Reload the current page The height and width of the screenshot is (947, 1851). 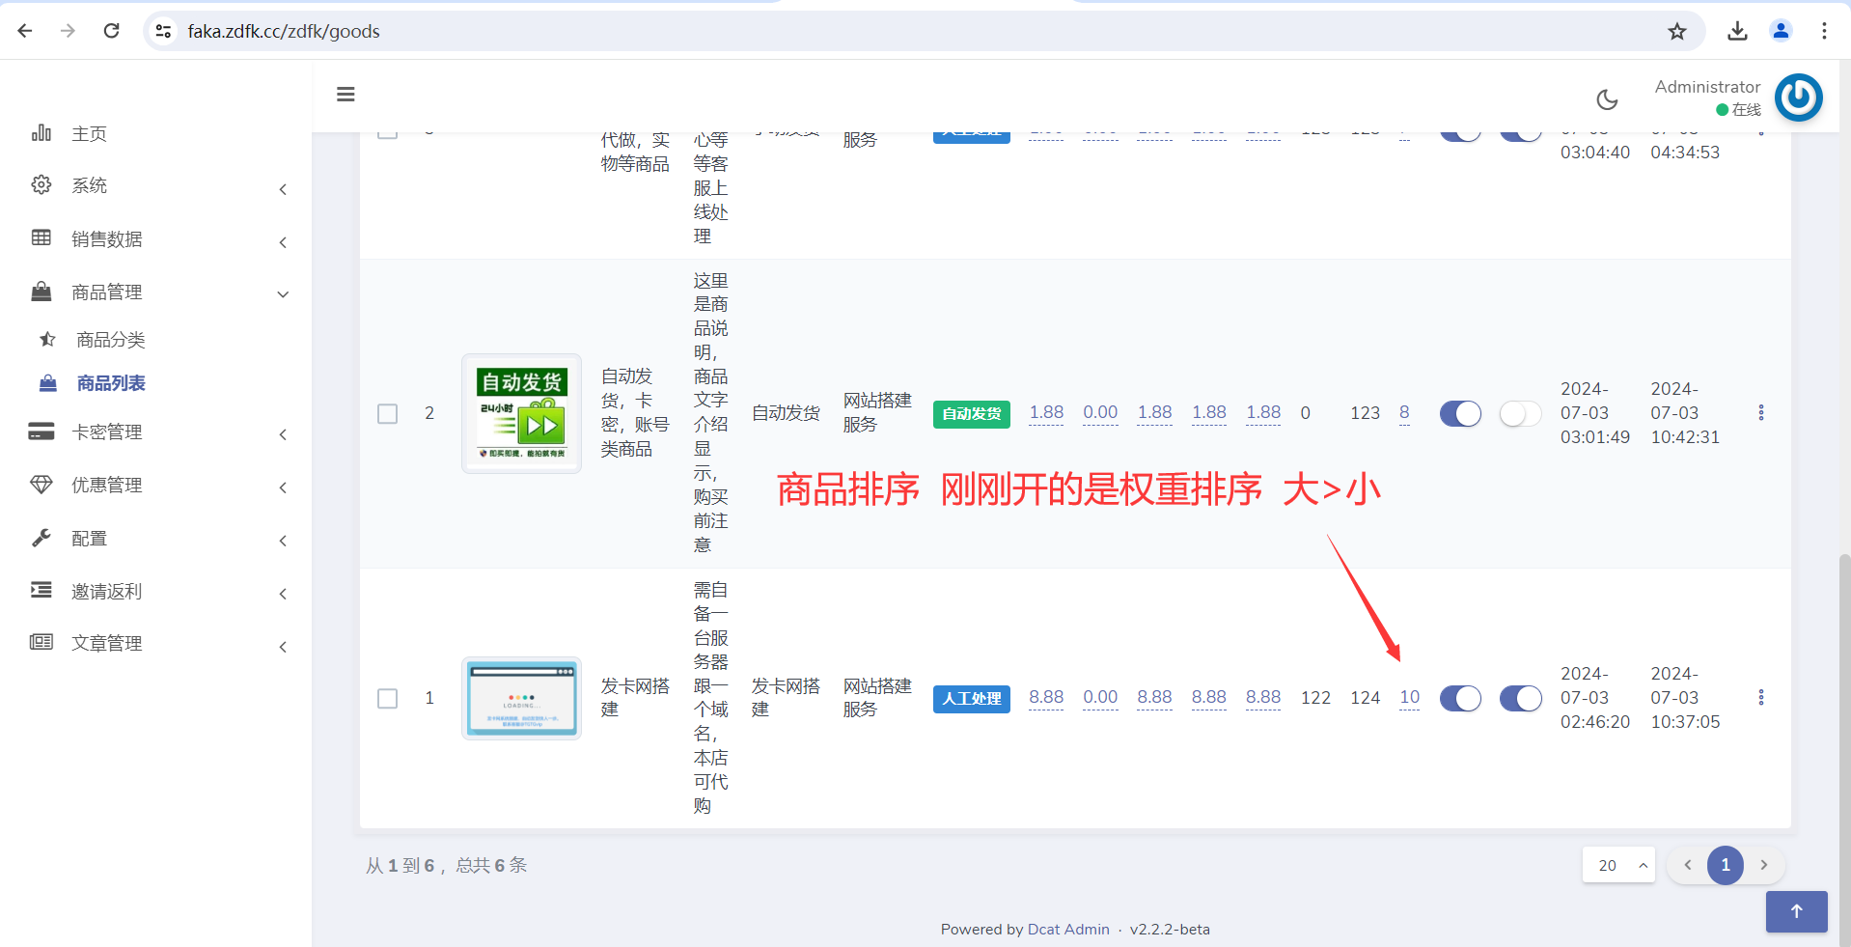112,31
